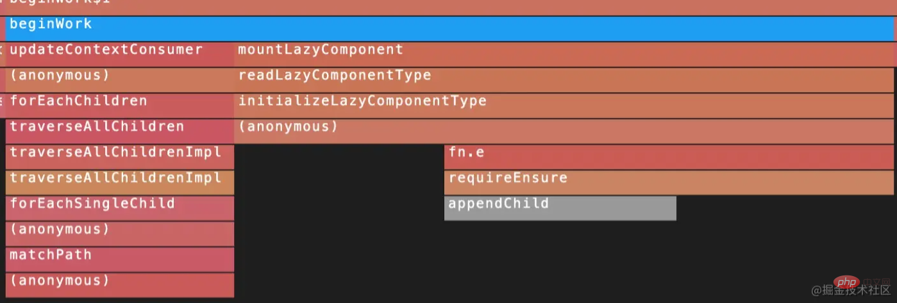Click the requireEnsure call frame

click(x=669, y=182)
